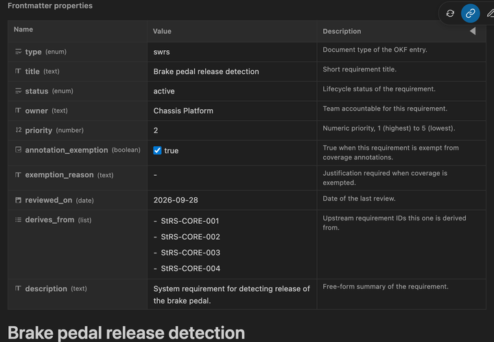This screenshot has width=494, height=342.
Task: Click the 'status' property name
Action: [36, 91]
